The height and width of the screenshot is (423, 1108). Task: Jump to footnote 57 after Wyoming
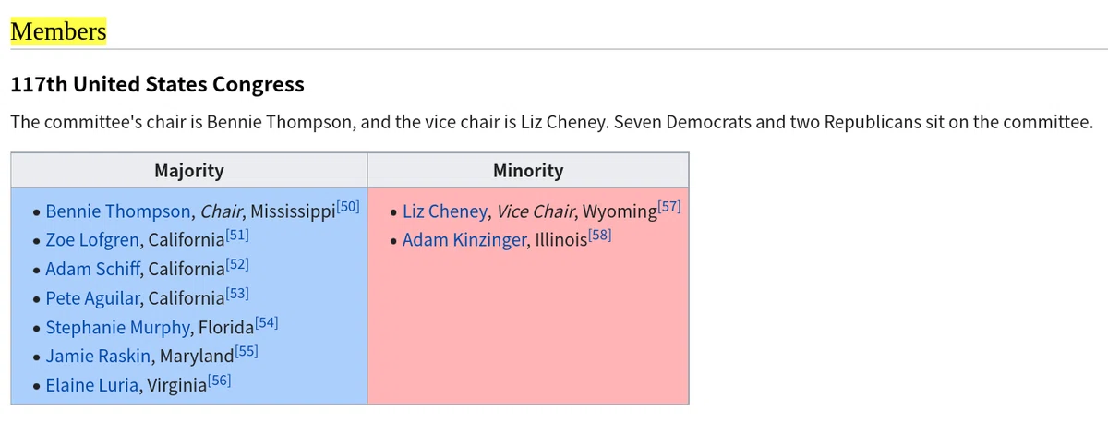click(669, 206)
